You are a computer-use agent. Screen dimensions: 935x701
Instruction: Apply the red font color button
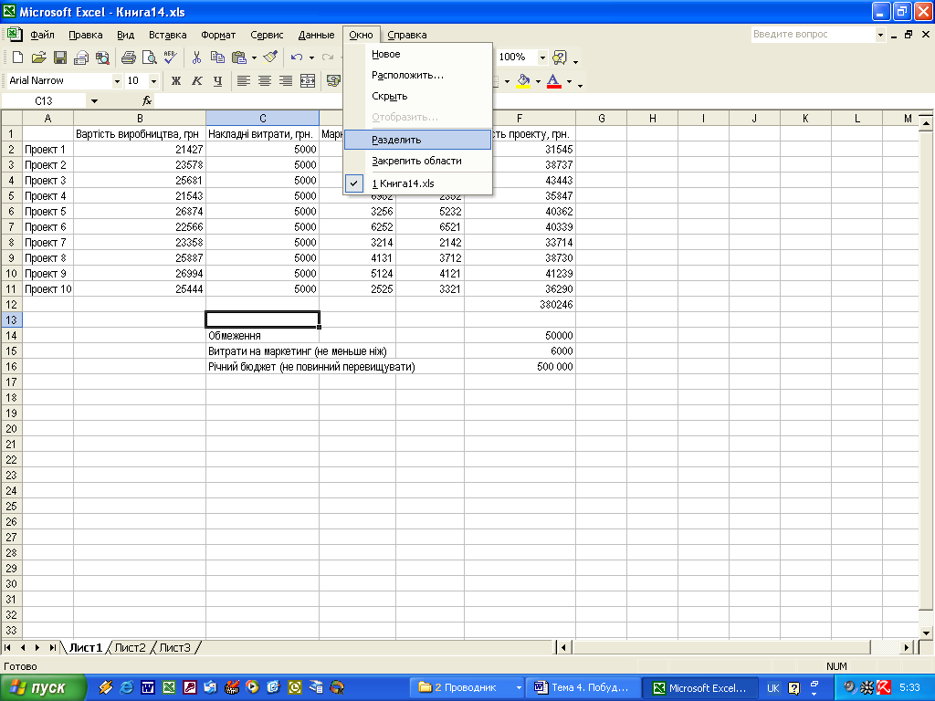(x=554, y=80)
